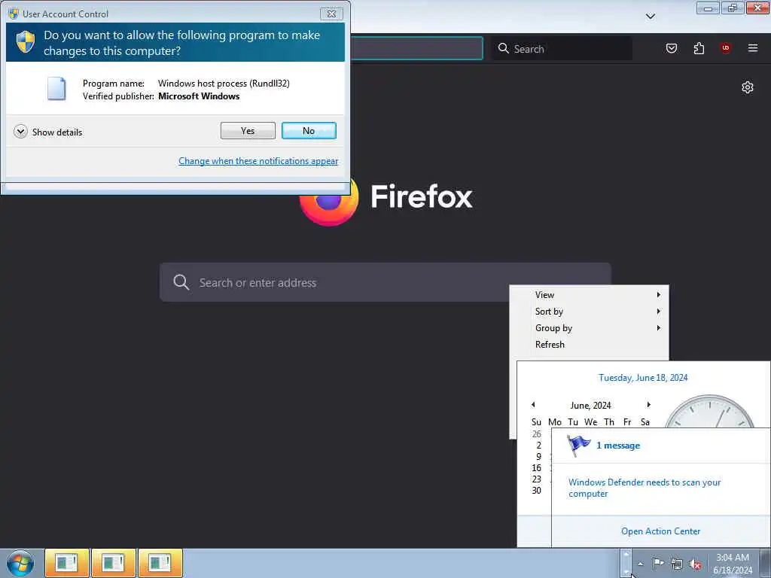Click the magnifier icon in new tab search box
771x578 pixels.
181,282
